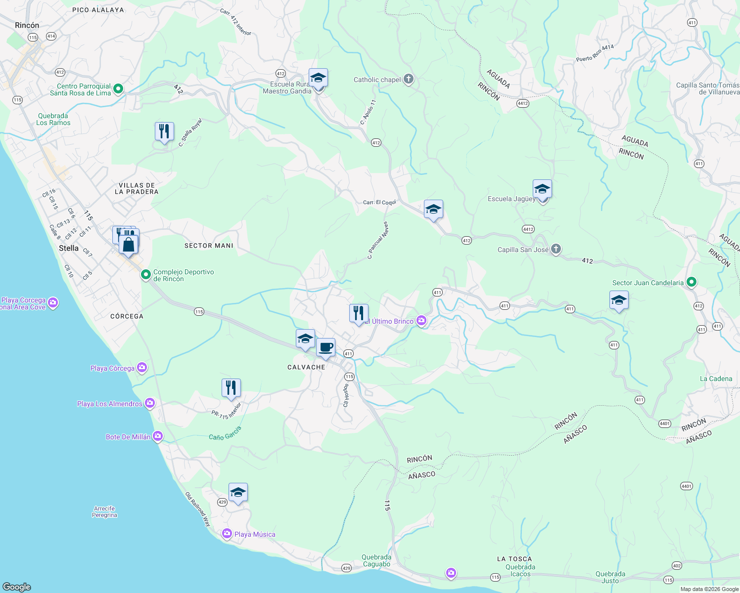The image size is (740, 593).
Task: Select the coffee cup icon near Calvache
Action: 326,348
